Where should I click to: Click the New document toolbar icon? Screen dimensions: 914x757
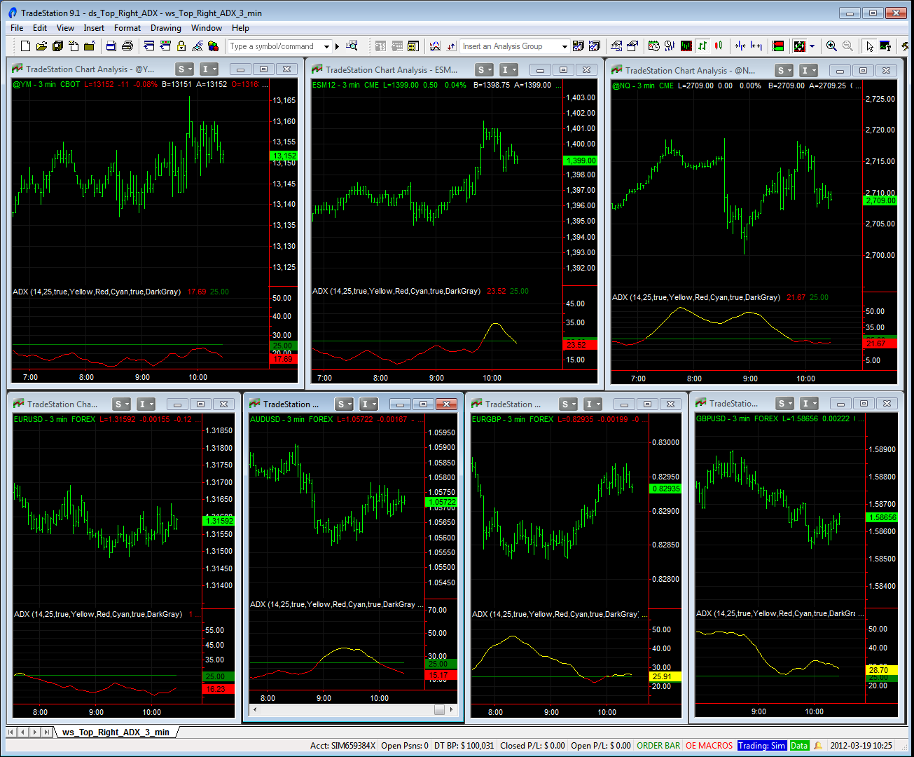[25, 46]
